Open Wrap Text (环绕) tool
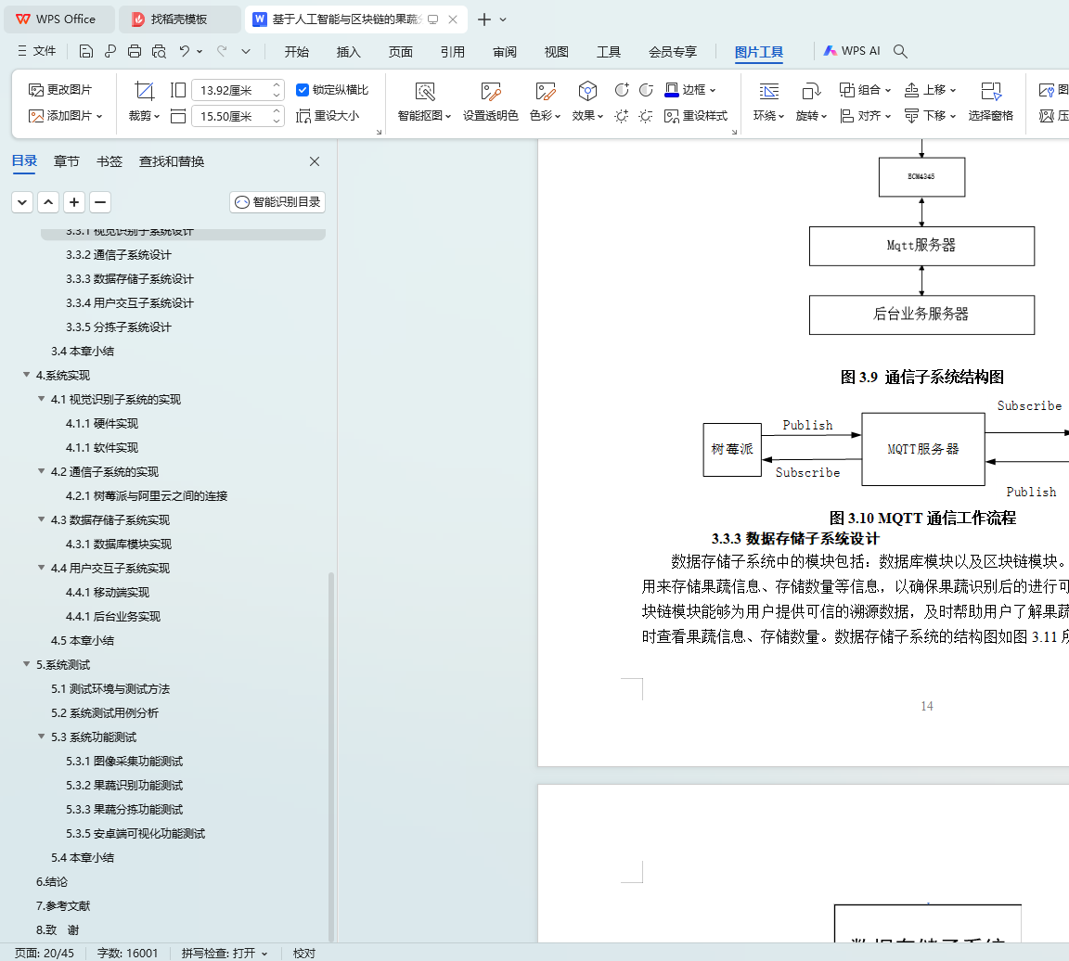Screen dimensions: 1069x961 tap(768, 102)
